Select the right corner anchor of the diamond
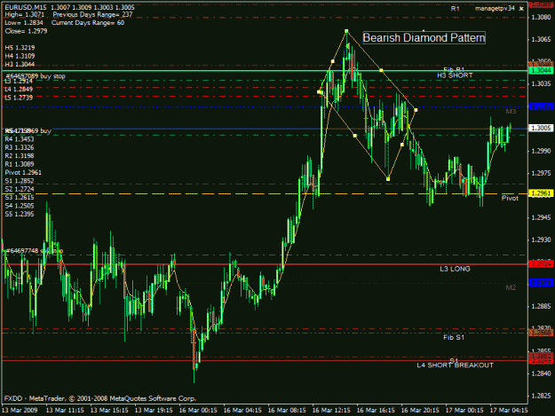555x416 pixels. click(416, 110)
